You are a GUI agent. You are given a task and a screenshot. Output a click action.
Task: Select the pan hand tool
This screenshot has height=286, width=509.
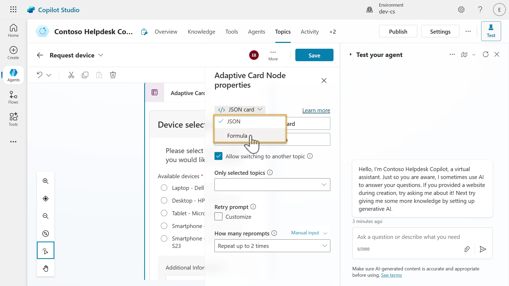coord(46,269)
